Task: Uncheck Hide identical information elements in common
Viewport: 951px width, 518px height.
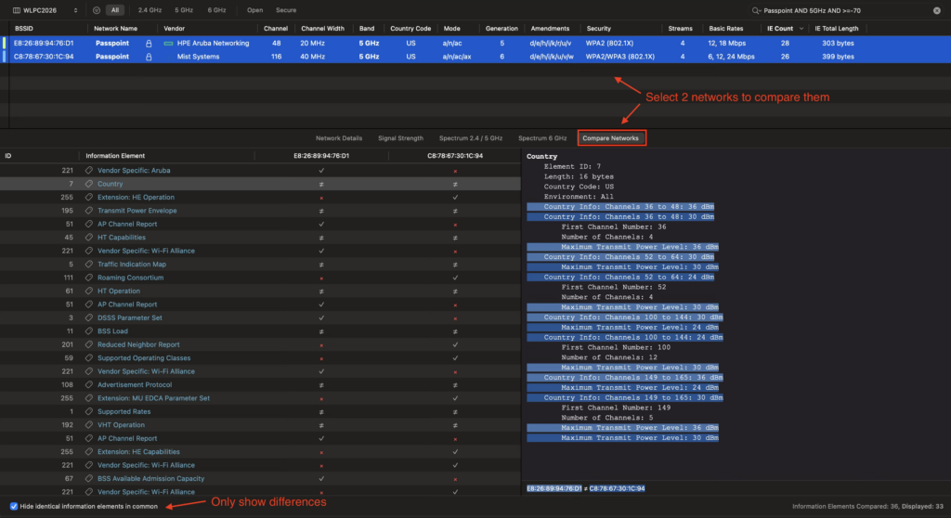Action: click(13, 506)
